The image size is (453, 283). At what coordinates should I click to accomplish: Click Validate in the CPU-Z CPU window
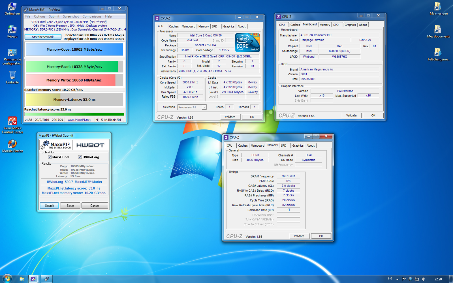click(x=230, y=117)
